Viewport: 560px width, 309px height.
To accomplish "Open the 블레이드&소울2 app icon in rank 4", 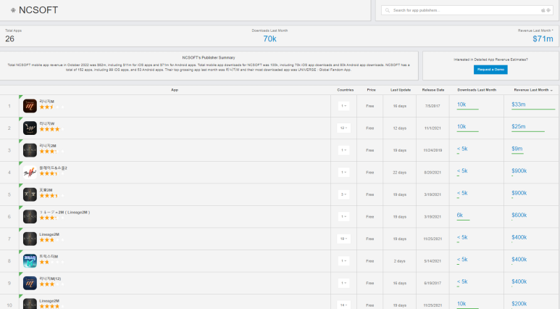I will [x=30, y=173].
